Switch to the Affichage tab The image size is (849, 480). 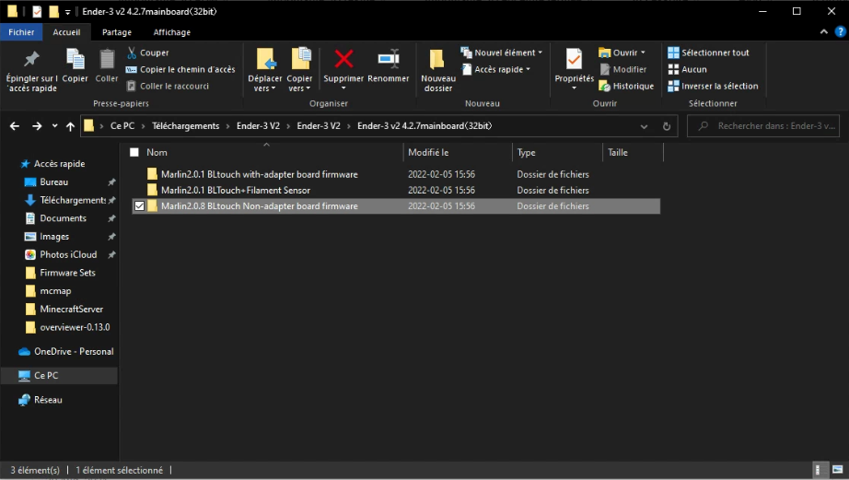171,32
